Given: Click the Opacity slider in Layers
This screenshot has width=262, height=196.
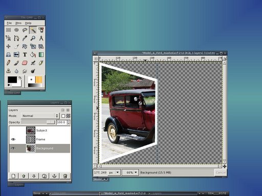Looking at the screenshot, I should (38, 122).
